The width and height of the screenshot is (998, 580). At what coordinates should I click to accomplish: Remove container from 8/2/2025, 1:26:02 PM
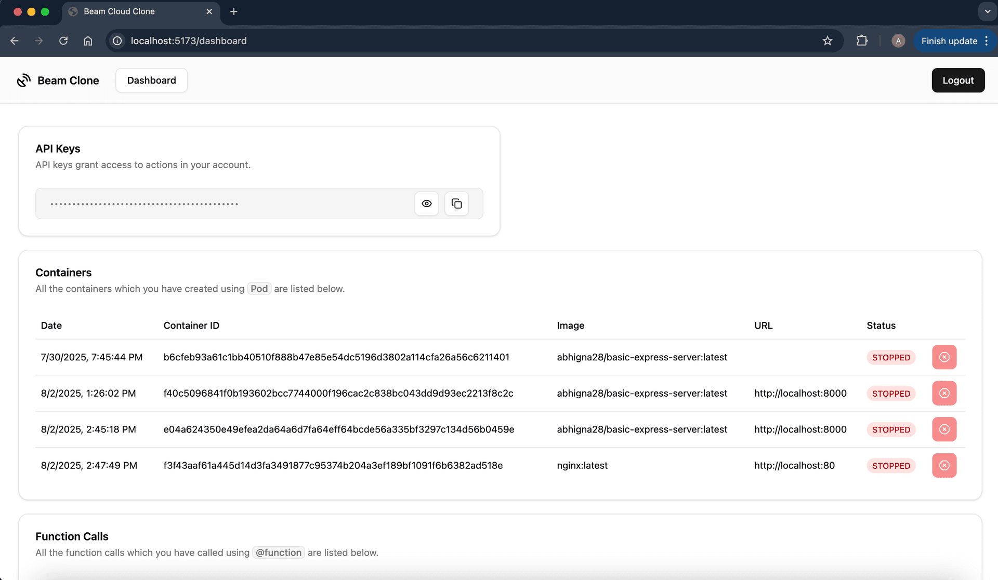coord(944,393)
